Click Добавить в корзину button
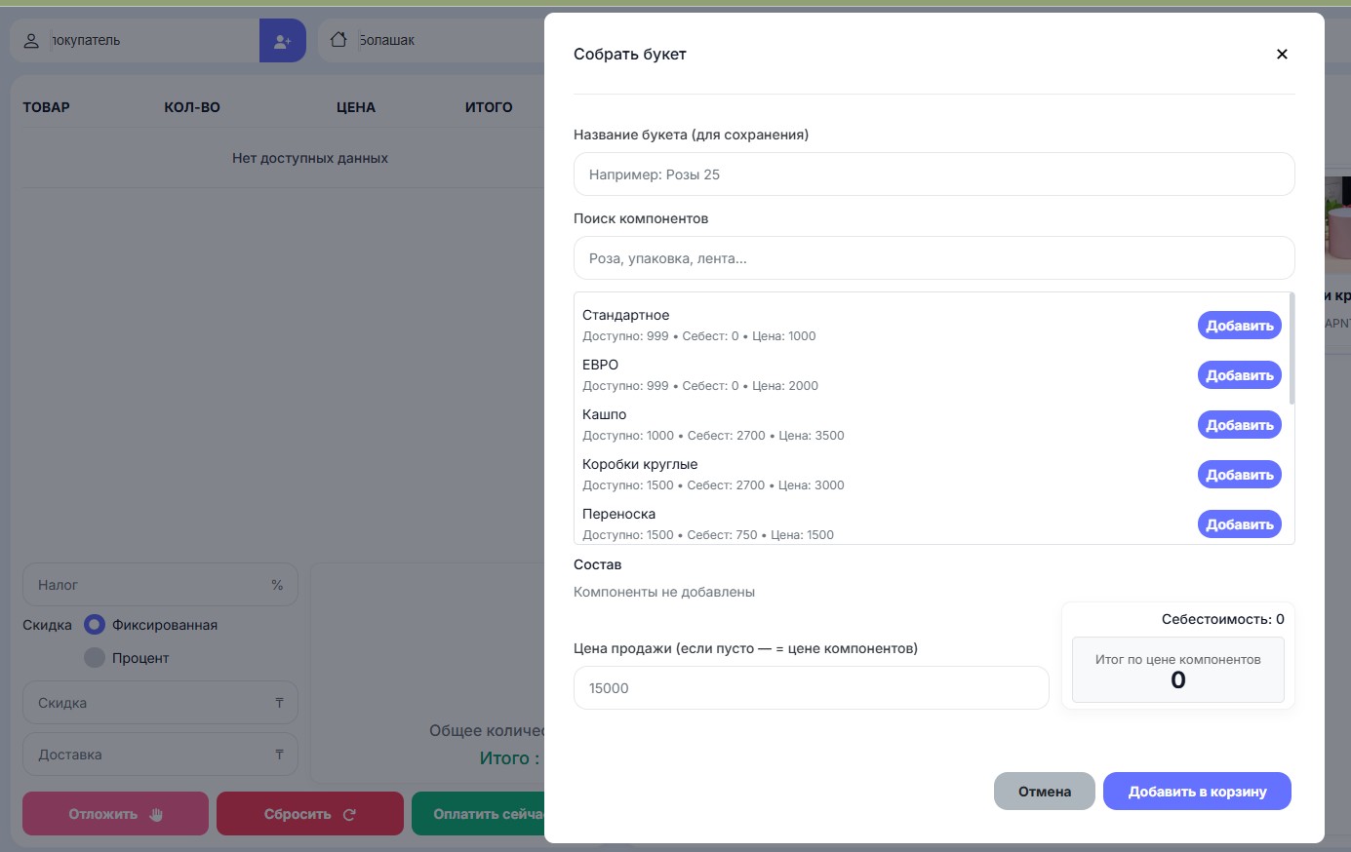Image resolution: width=1351 pixels, height=852 pixels. tap(1197, 792)
